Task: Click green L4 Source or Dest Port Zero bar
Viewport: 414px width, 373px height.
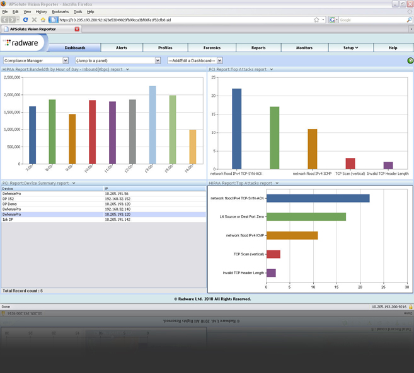Action: [x=306, y=216]
